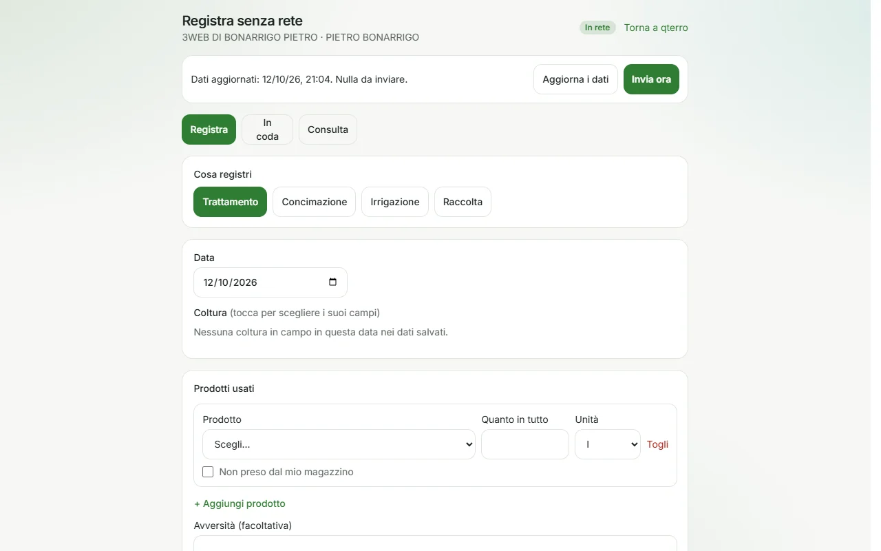Focus the 'Quanto in tutto' input field
Image resolution: width=881 pixels, height=551 pixels.
pyautogui.click(x=525, y=444)
